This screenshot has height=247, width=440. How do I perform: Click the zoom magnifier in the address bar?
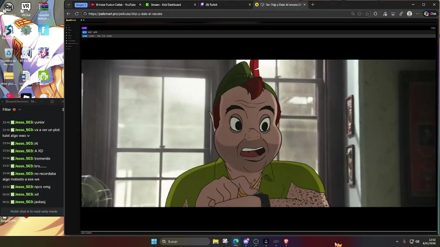pyautogui.click(x=353, y=14)
